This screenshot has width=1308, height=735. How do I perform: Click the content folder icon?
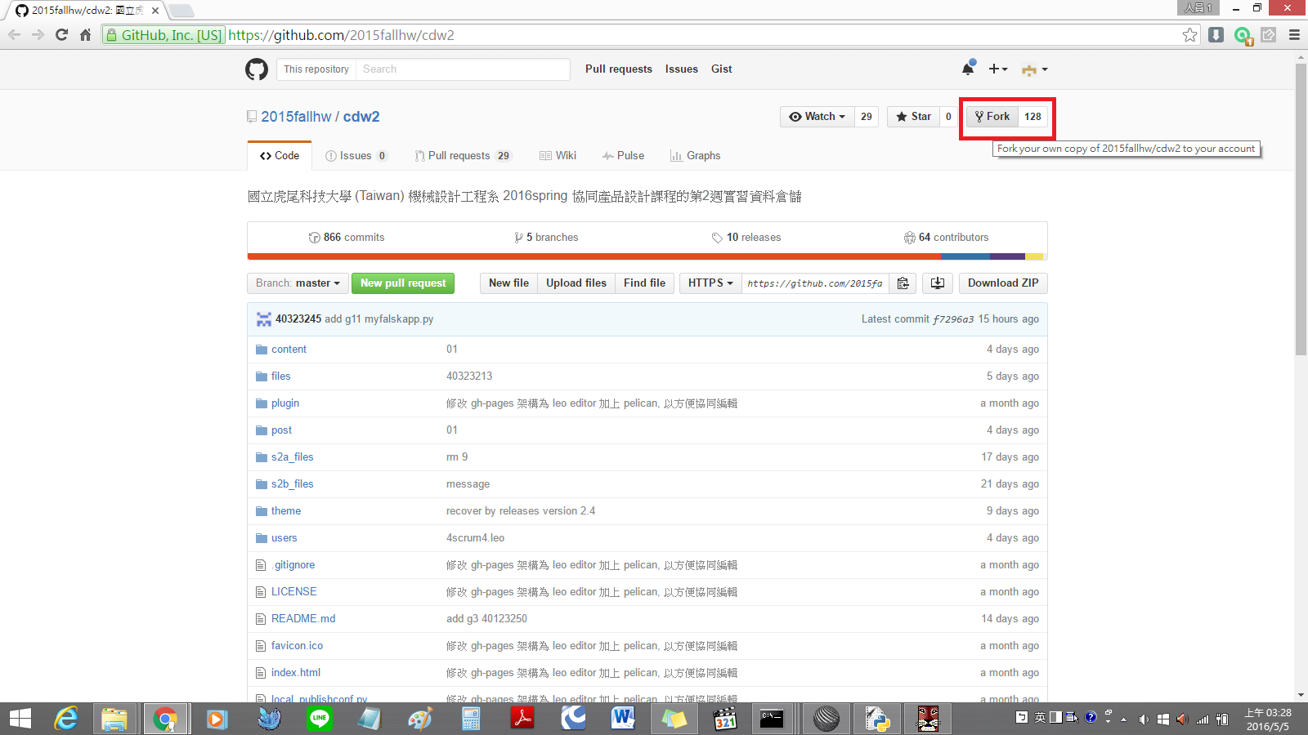[262, 350]
